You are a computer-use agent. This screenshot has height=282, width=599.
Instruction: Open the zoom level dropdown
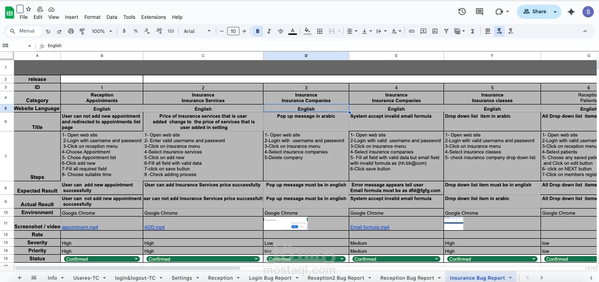[101, 31]
